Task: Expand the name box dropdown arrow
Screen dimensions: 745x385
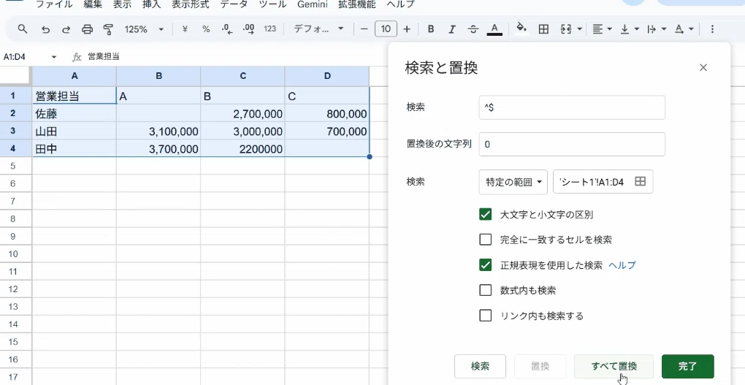Action: [54, 57]
